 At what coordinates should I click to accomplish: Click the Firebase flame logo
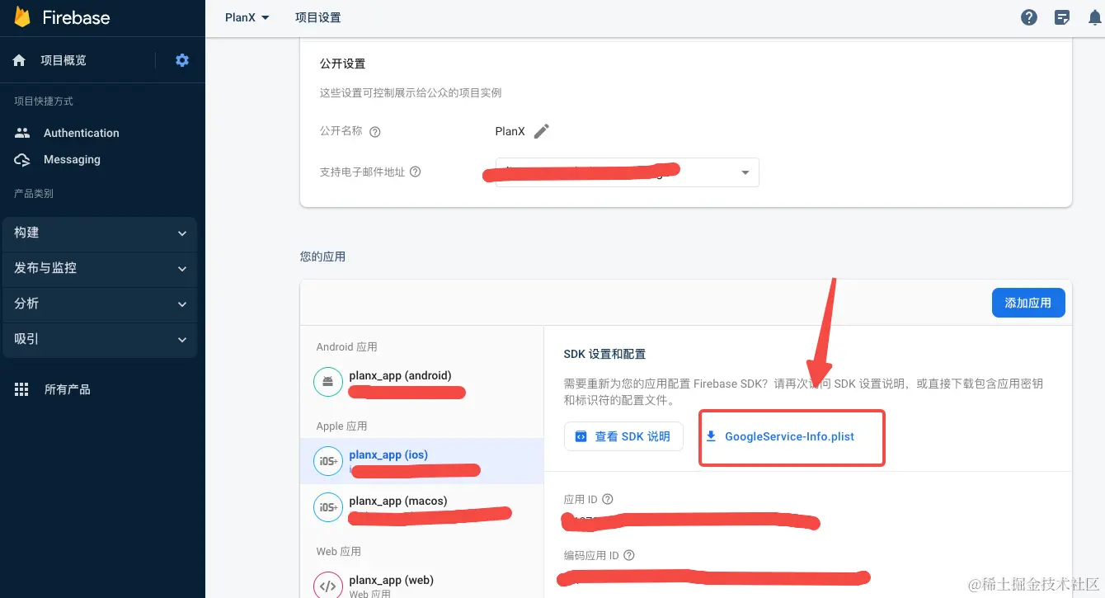[x=22, y=16]
